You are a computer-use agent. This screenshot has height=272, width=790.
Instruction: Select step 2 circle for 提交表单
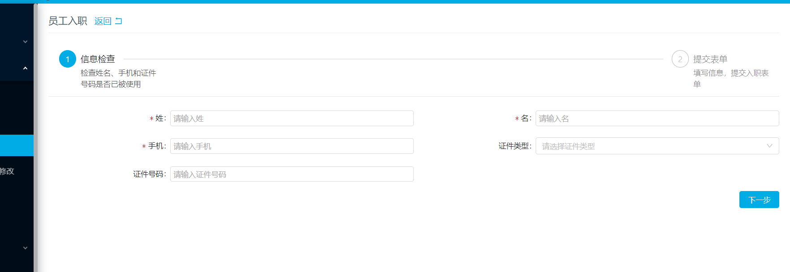tap(680, 59)
